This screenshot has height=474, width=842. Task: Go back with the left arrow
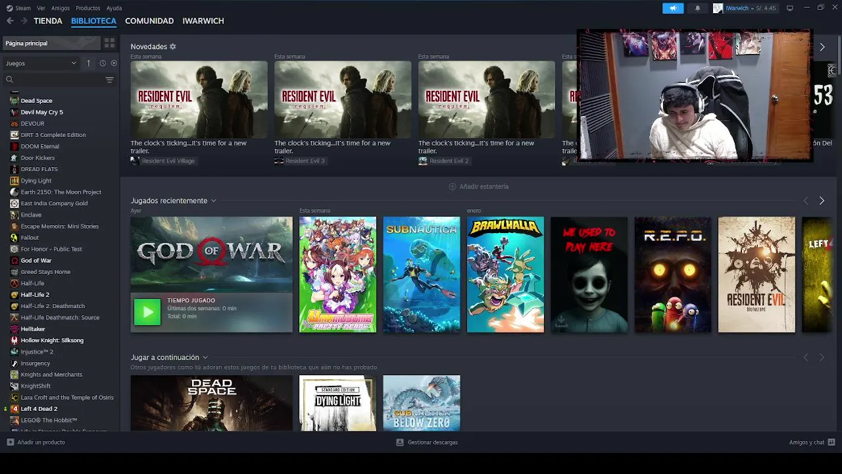pos(10,21)
